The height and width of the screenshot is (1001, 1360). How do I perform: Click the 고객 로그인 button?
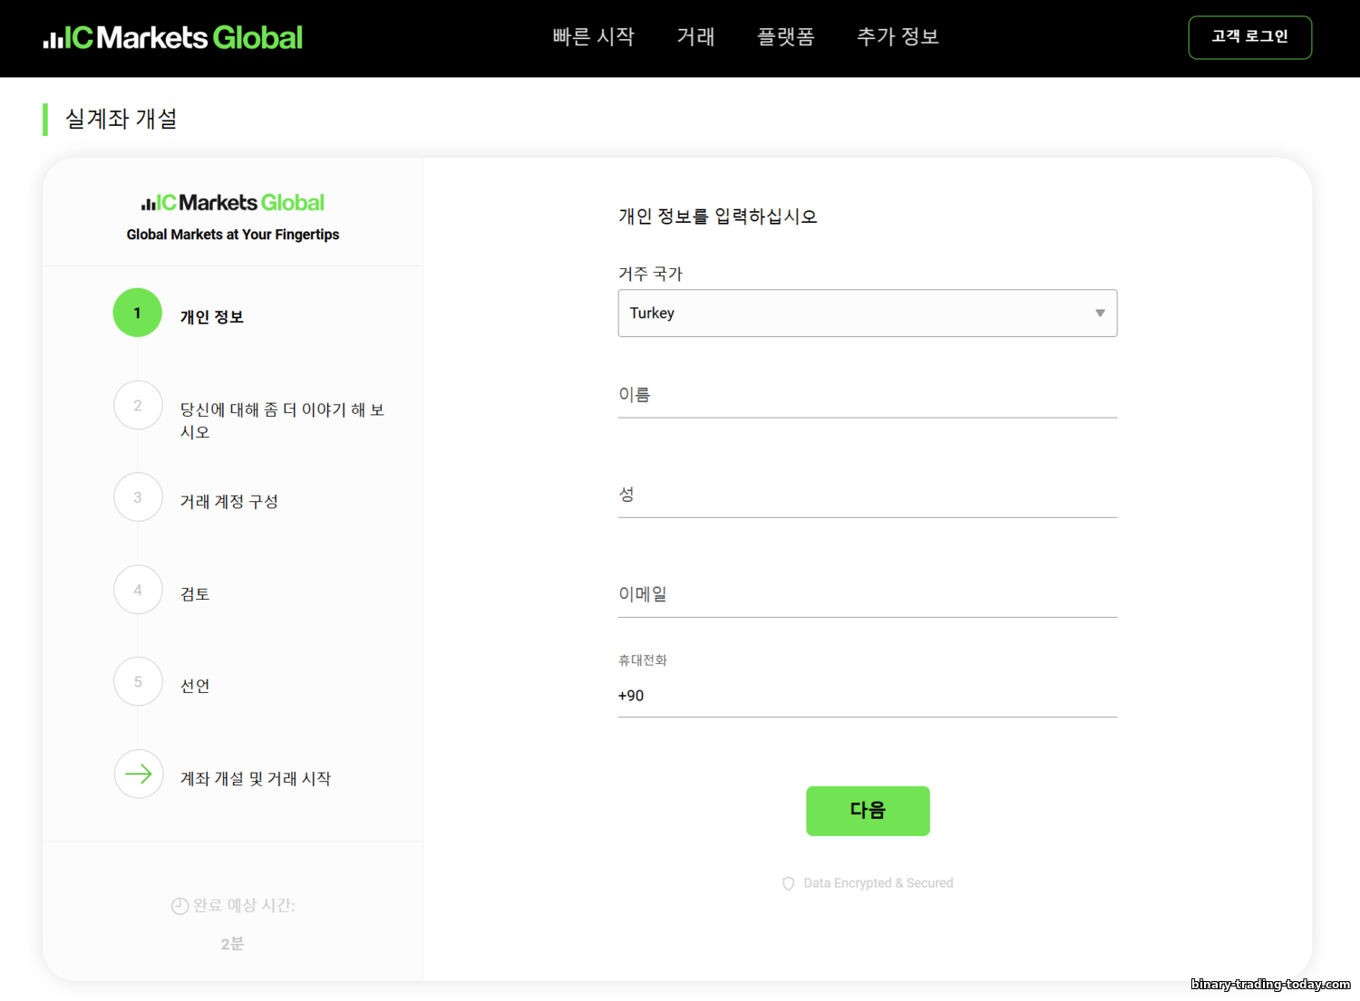tap(1249, 37)
